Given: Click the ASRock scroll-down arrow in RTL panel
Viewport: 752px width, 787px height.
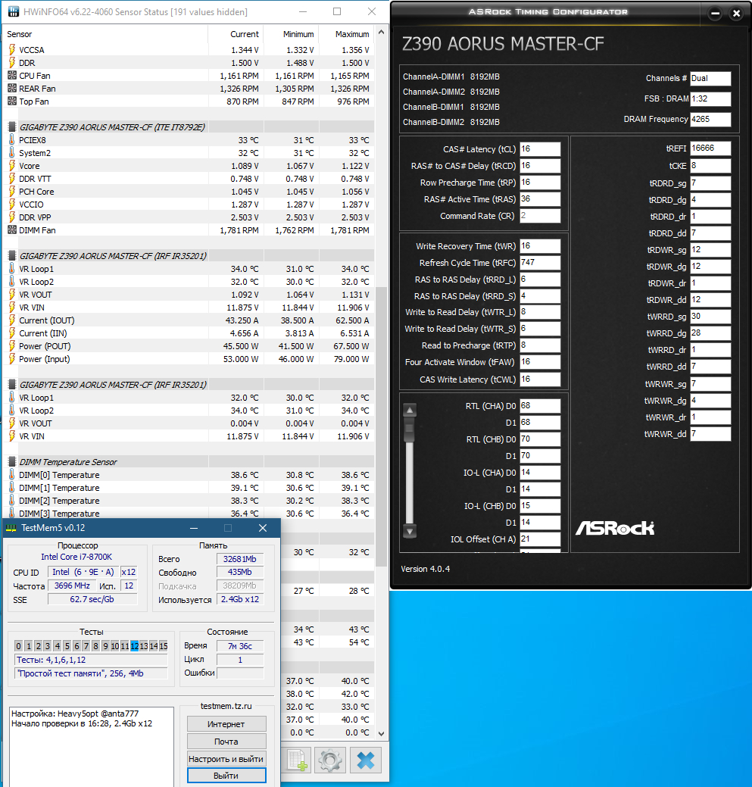Looking at the screenshot, I should (410, 531).
